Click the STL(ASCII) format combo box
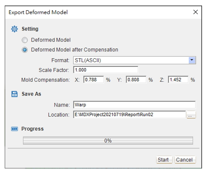 coord(134,60)
